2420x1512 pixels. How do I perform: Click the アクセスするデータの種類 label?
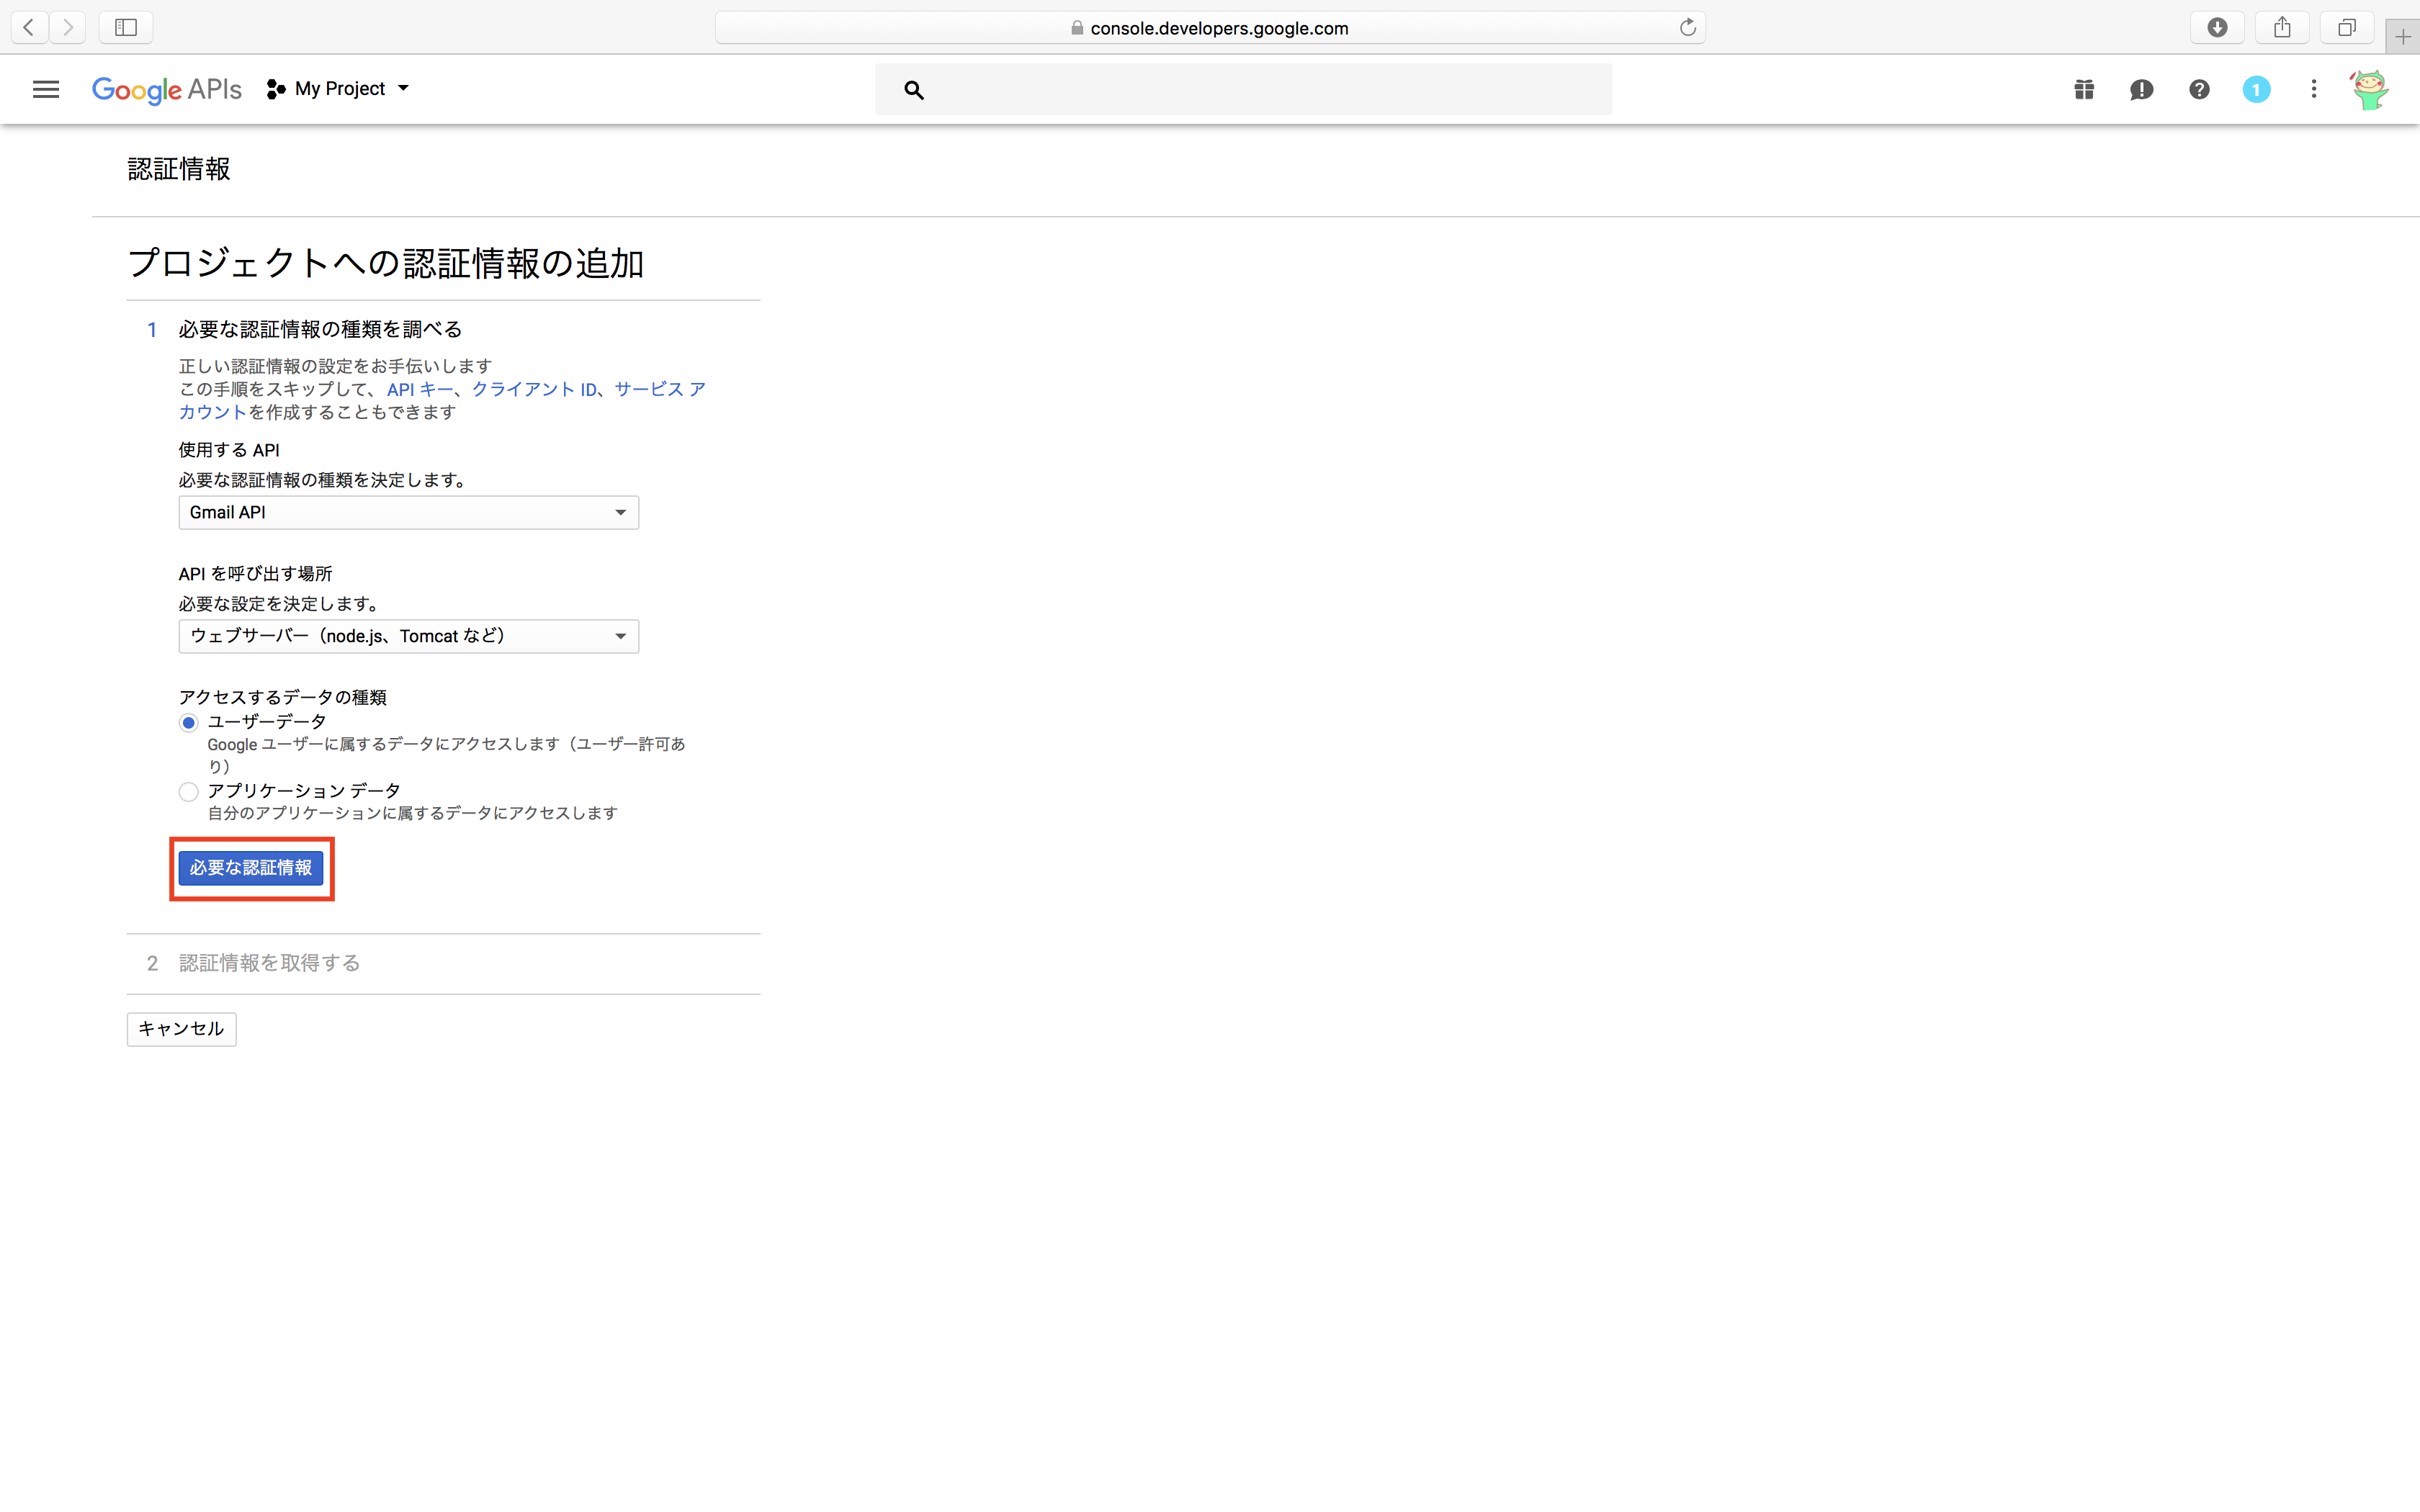click(282, 697)
